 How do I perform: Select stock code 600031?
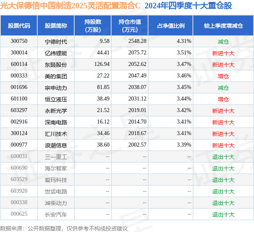point(19,156)
